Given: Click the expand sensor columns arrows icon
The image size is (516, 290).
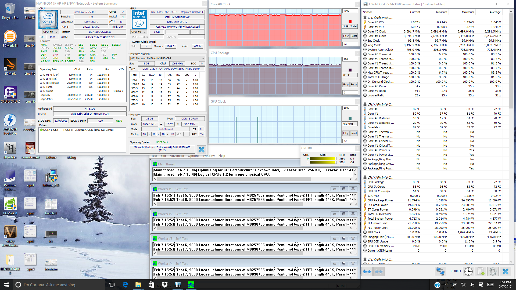Looking at the screenshot, I should click(x=367, y=271).
